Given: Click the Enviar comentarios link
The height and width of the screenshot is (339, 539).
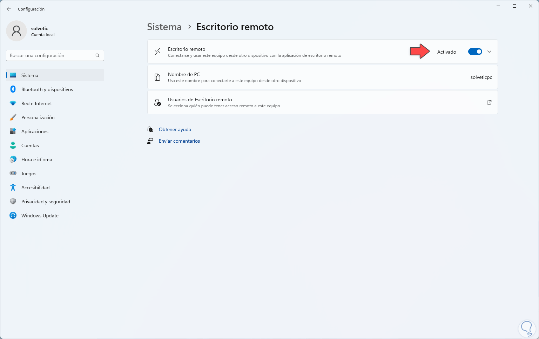Looking at the screenshot, I should pos(179,141).
